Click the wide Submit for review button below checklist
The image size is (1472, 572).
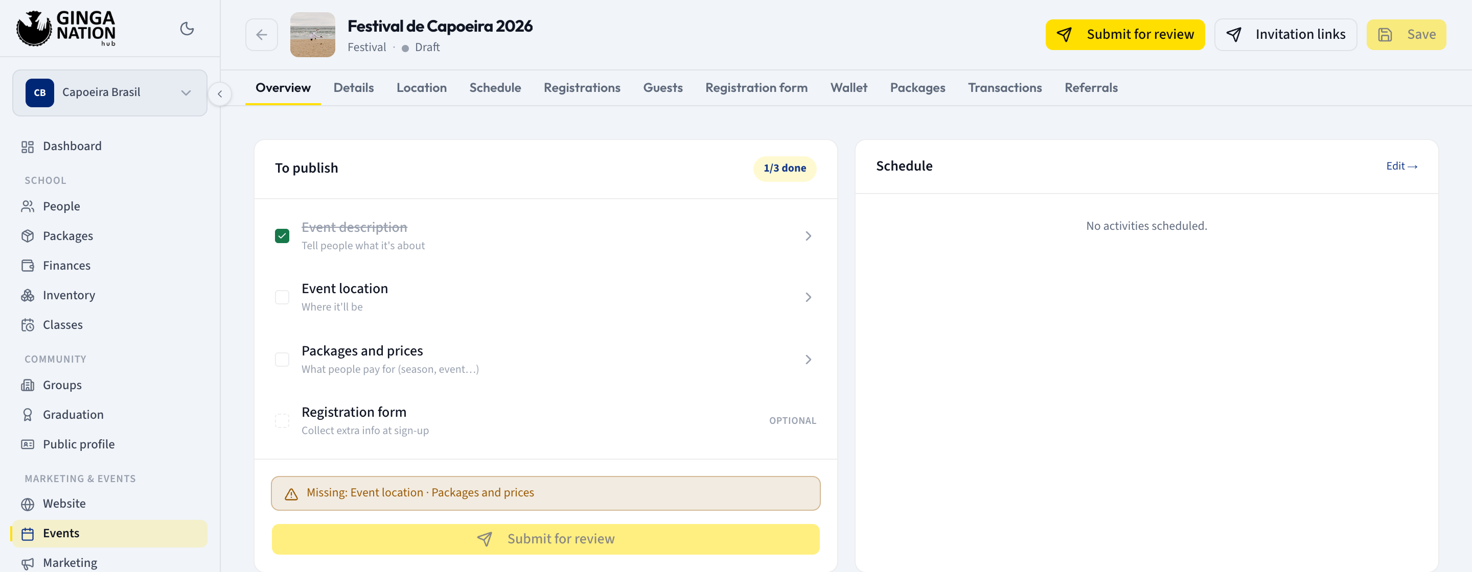pos(545,539)
